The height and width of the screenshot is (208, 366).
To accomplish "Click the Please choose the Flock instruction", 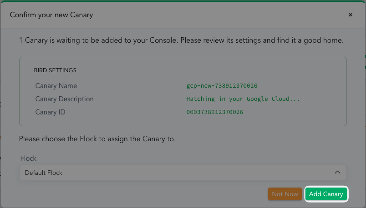I will pos(97,139).
